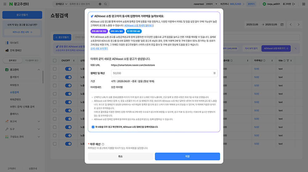308x172 pixels.
Task: Click the 비즈머니 balance arrow
Action: [244, 4]
